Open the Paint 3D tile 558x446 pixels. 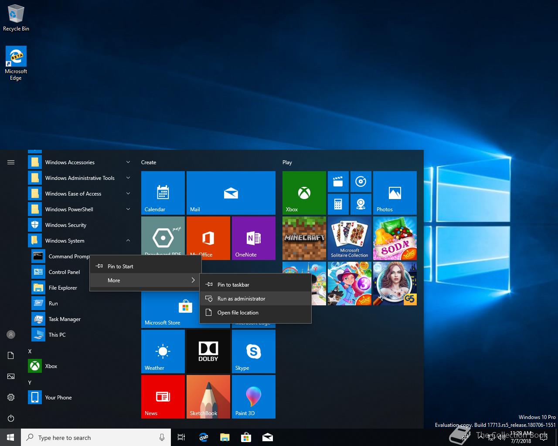[x=254, y=397]
